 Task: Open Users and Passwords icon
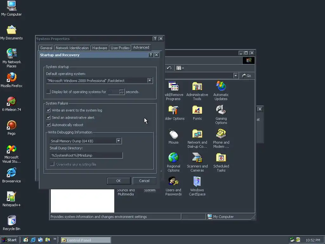point(174,186)
